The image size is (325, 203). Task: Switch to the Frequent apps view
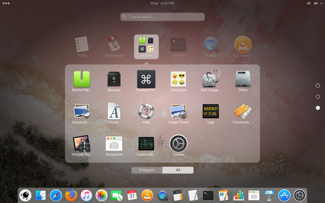[x=147, y=170]
